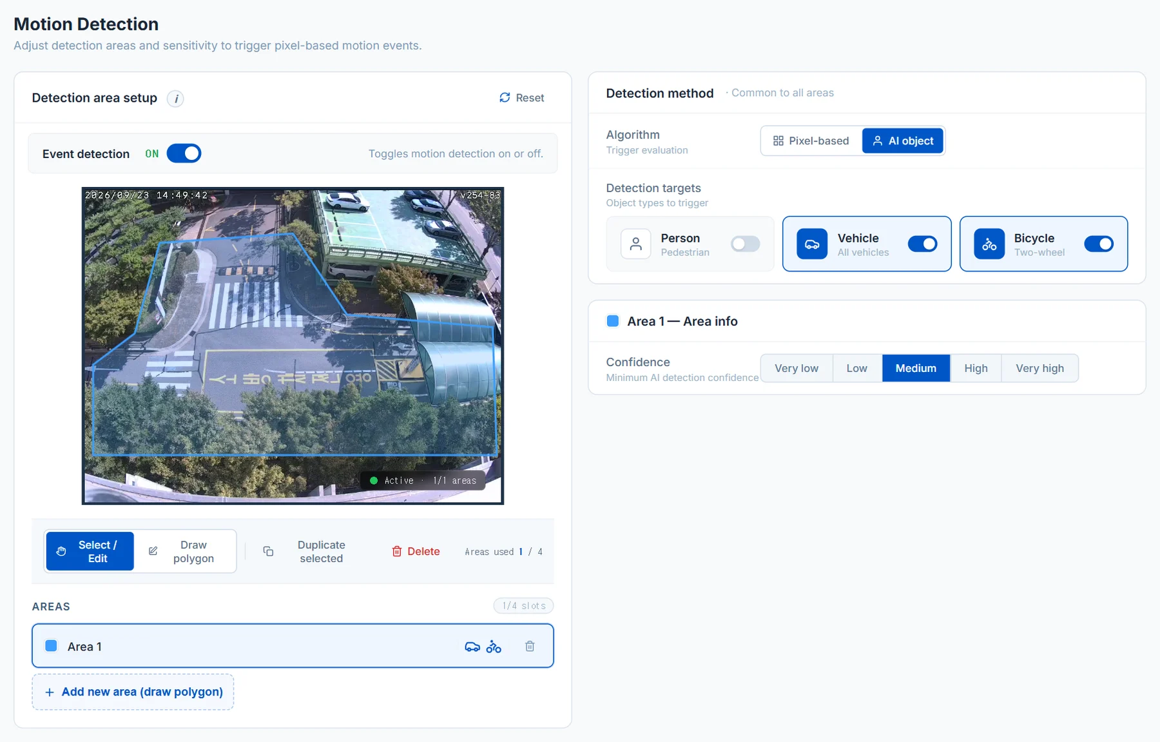Set confidence to High
1160x742 pixels.
click(x=976, y=368)
